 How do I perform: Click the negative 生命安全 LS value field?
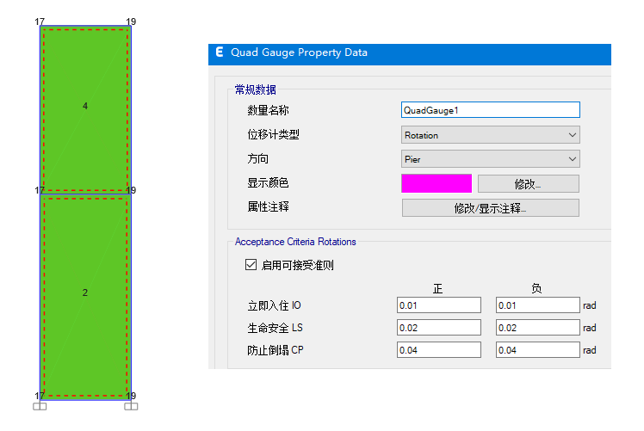point(537,328)
